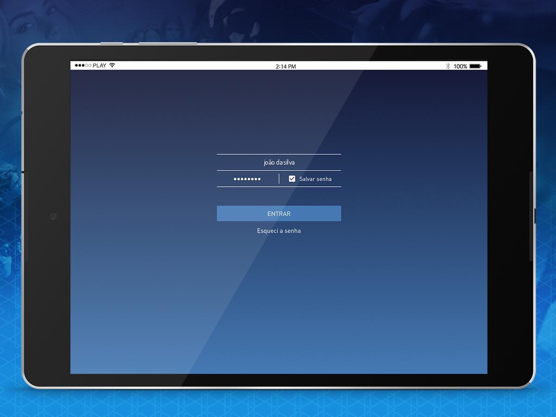
Task: Open the 'Esqueci a senha' link
Action: [279, 231]
